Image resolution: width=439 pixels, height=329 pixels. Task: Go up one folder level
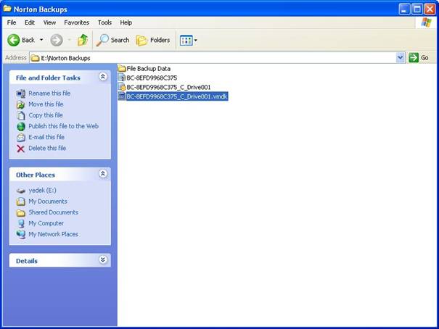click(x=83, y=41)
